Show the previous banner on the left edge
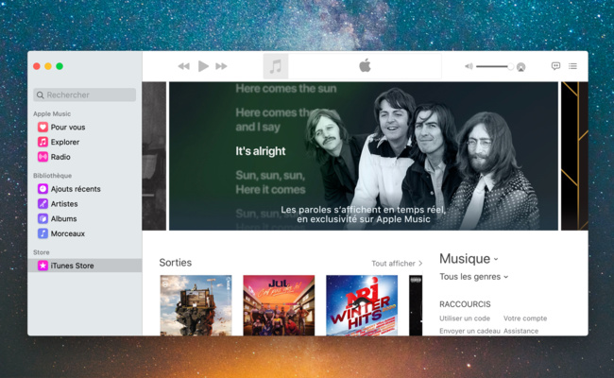 click(154, 156)
